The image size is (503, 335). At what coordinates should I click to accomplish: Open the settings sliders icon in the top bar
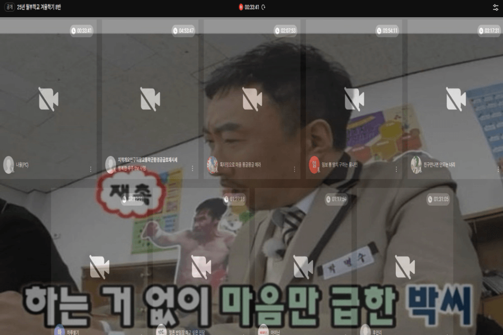pos(496,7)
